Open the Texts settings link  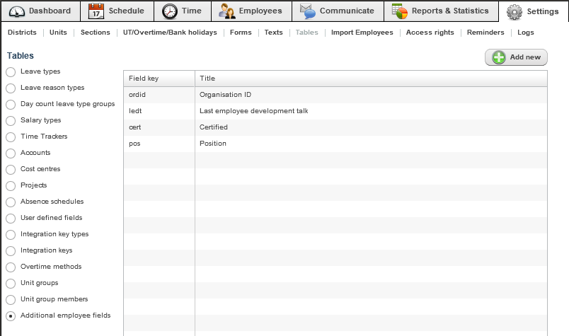point(273,33)
